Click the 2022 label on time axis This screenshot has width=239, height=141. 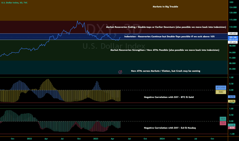tap(29, 139)
